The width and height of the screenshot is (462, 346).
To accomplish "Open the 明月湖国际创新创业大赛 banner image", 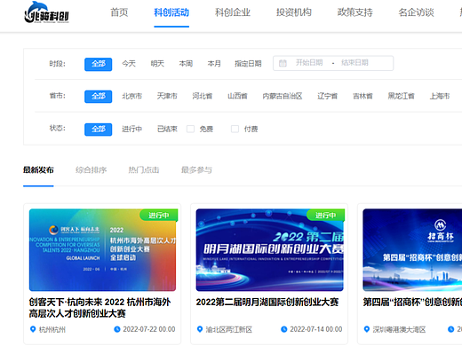I will click(270, 250).
